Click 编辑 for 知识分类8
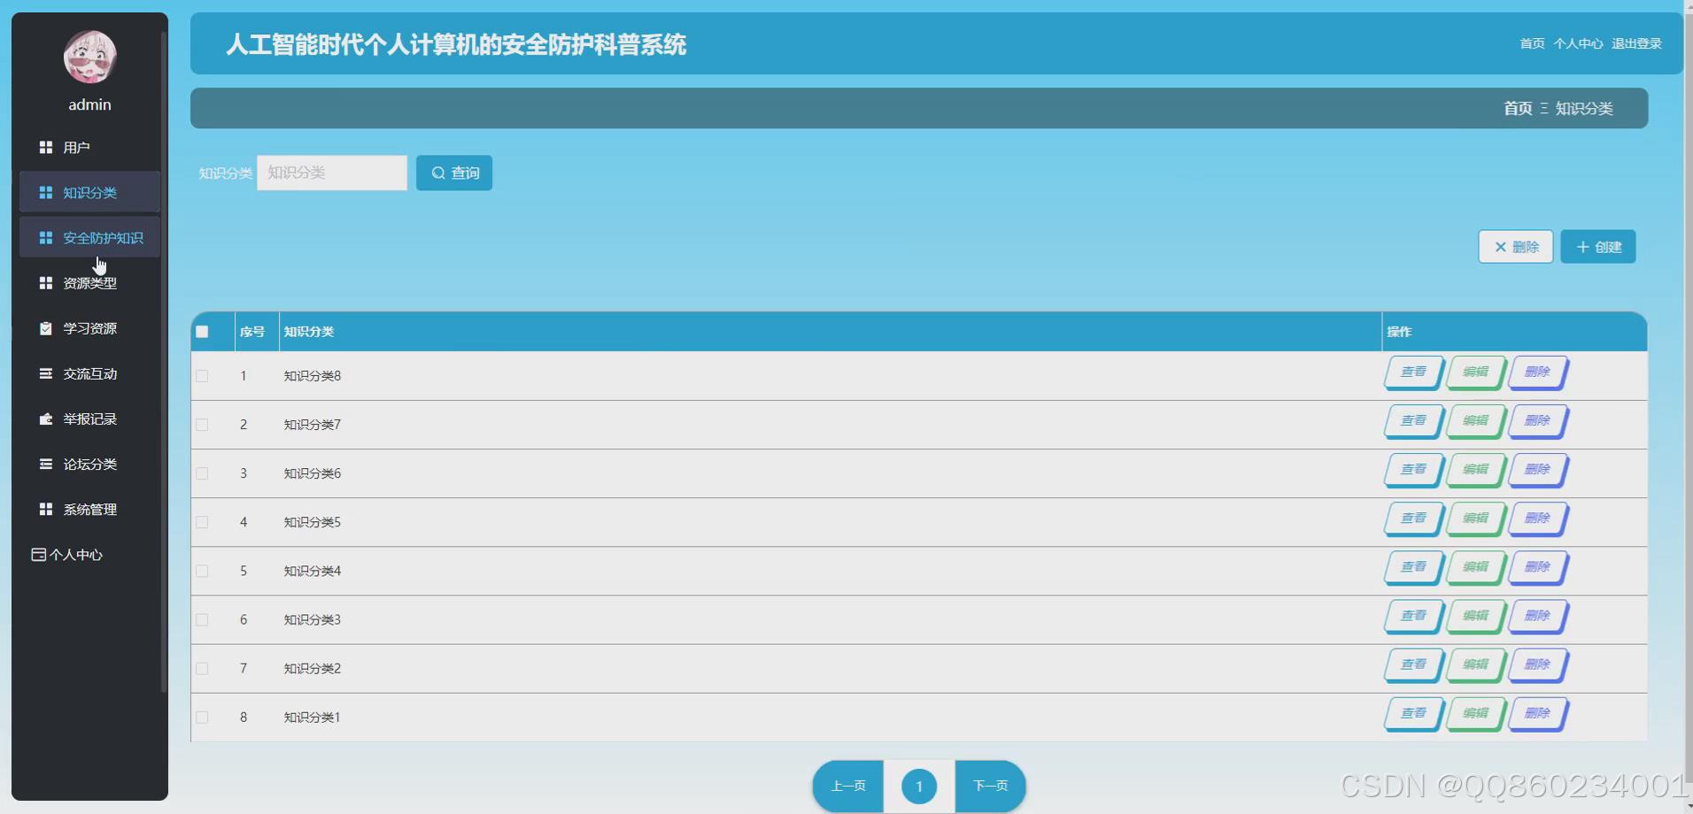The width and height of the screenshot is (1693, 814). pos(1475,372)
